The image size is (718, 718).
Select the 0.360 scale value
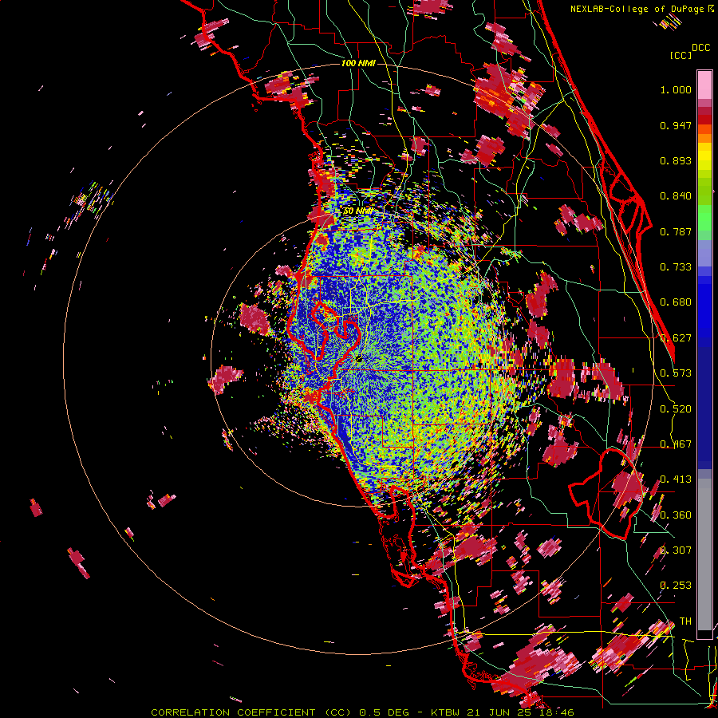(676, 515)
